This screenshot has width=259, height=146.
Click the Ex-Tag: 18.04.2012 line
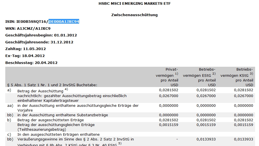(25, 56)
